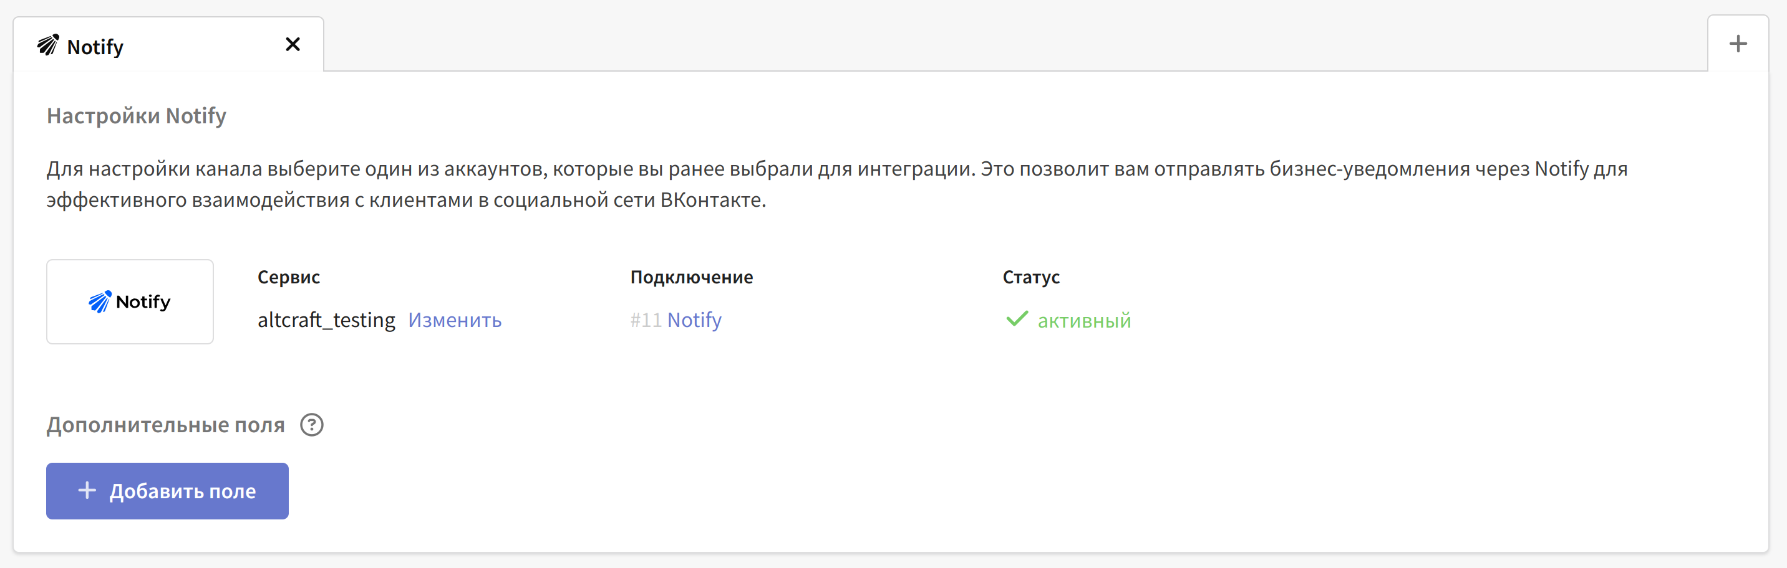Click the blue feather logo in service card

tap(100, 302)
